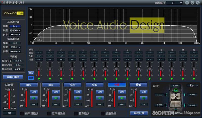Toggle 正相 phase button for 前左
This screenshot has height=118, width=202.
pyautogui.click(x=34, y=92)
